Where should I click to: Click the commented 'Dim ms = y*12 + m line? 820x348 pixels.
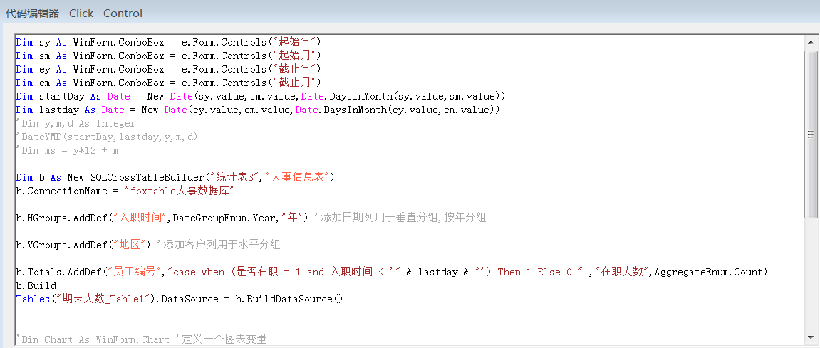tap(68, 150)
